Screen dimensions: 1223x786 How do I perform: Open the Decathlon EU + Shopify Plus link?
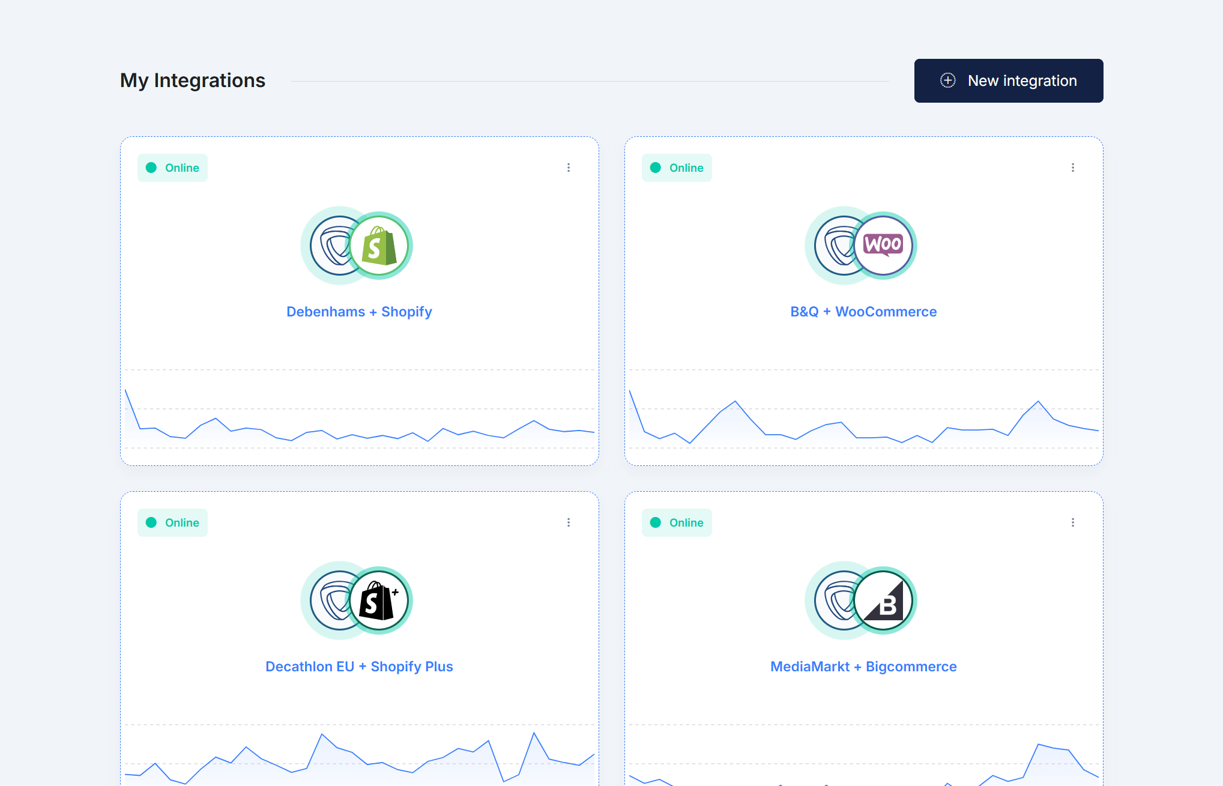pyautogui.click(x=359, y=667)
